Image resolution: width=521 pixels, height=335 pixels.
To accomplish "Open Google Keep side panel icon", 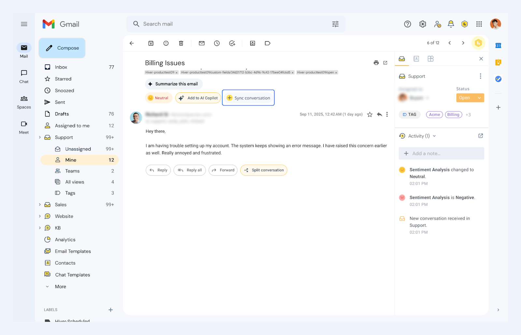I will point(498,62).
